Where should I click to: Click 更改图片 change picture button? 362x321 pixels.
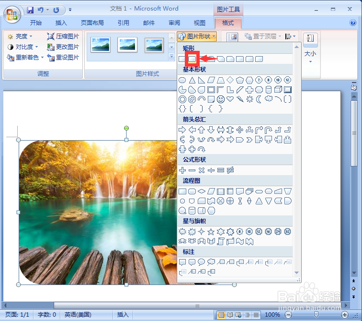click(x=63, y=47)
